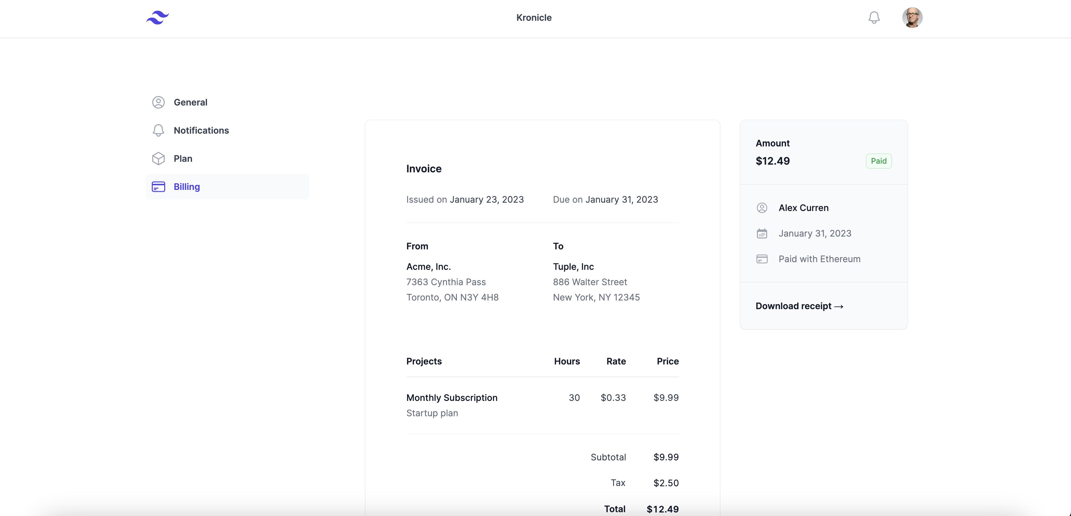The image size is (1071, 516).
Task: Click the Kronicle wave logo
Action: (x=158, y=18)
